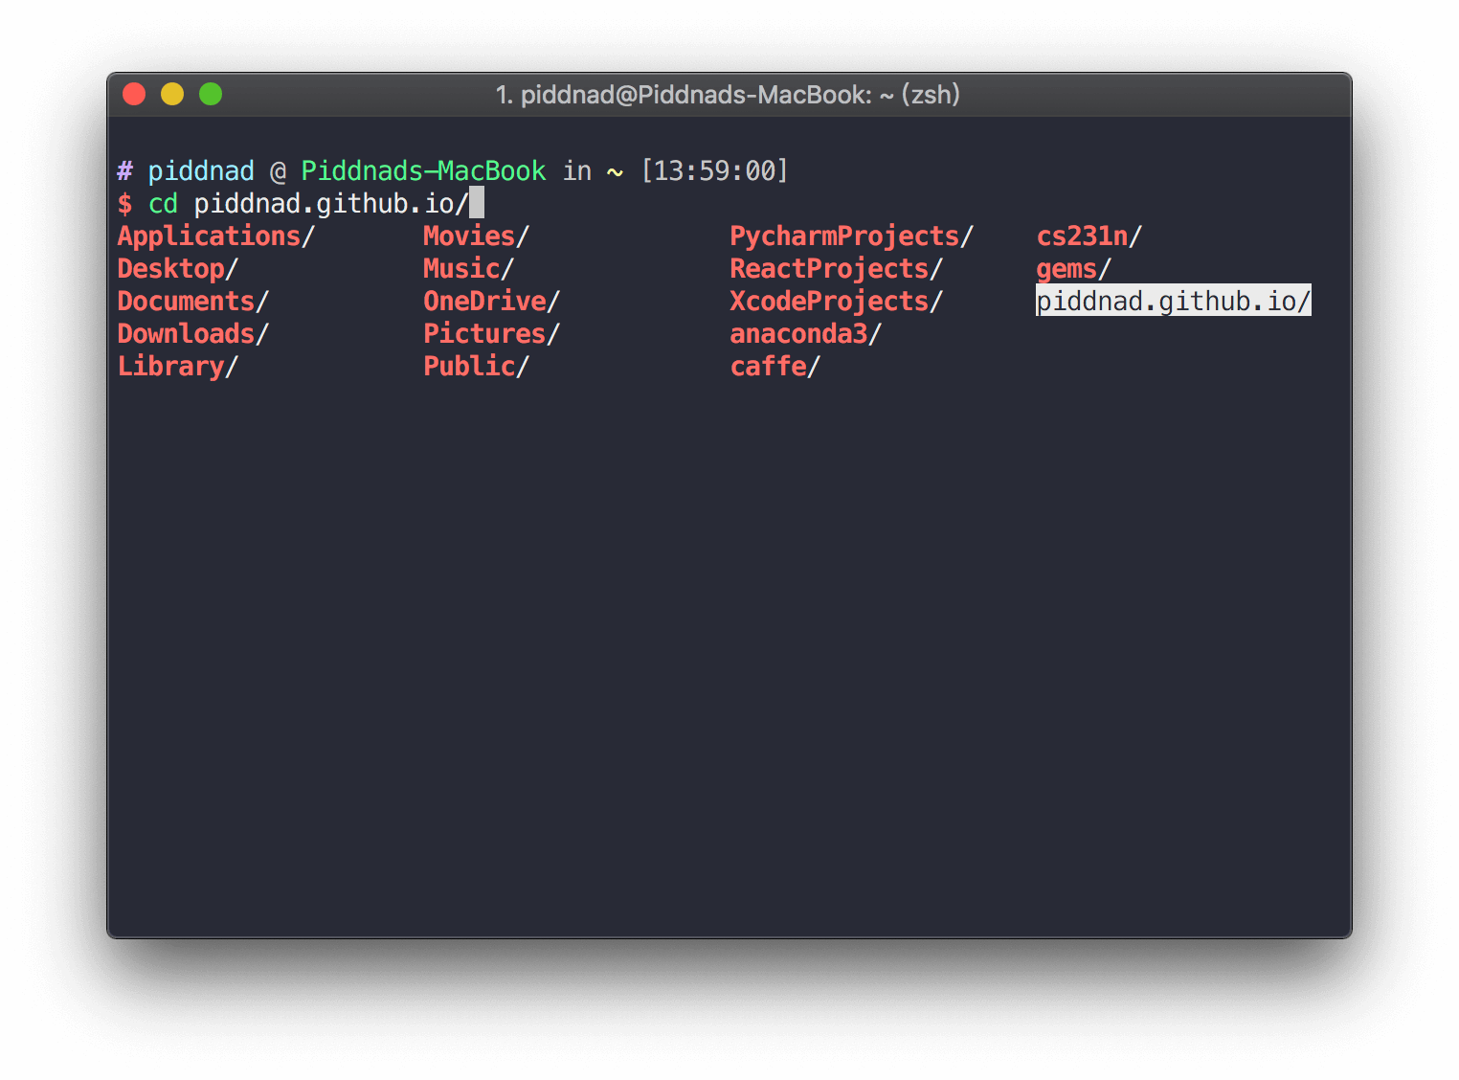Pick the Downloads/ directory entry
The width and height of the screenshot is (1459, 1080).
[192, 334]
